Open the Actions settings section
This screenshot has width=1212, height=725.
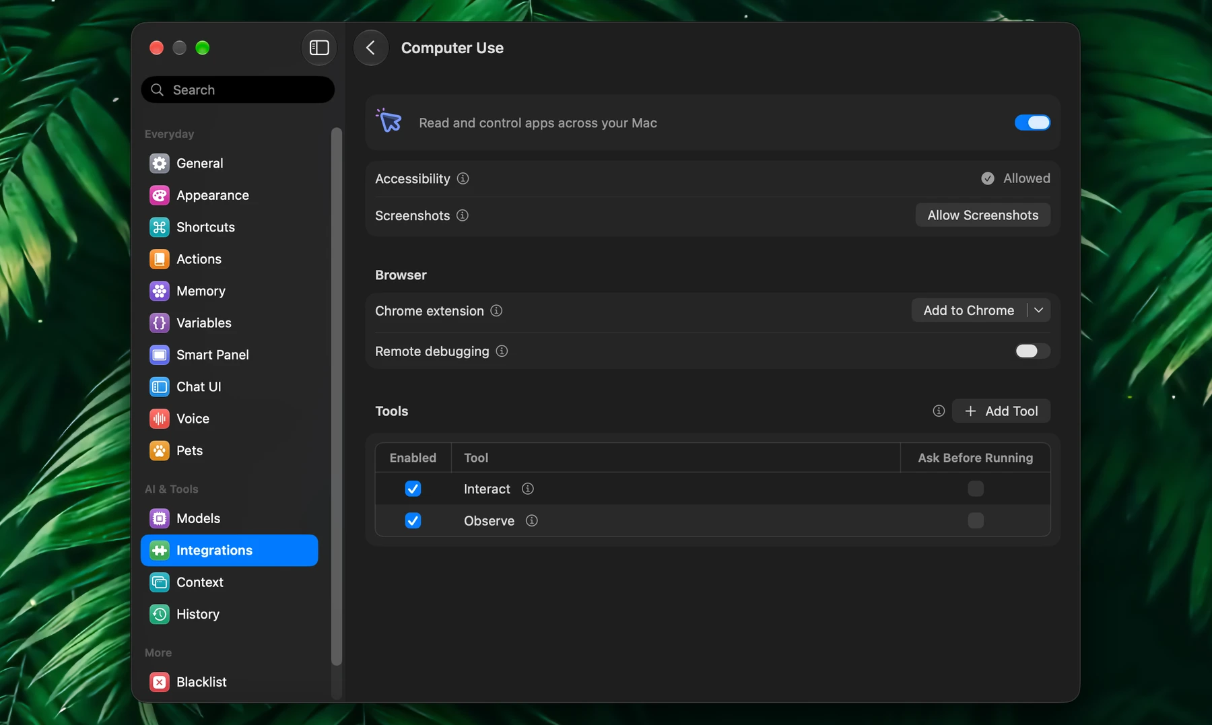pyautogui.click(x=229, y=259)
